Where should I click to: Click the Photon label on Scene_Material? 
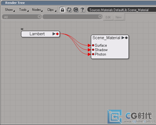(x=100, y=54)
